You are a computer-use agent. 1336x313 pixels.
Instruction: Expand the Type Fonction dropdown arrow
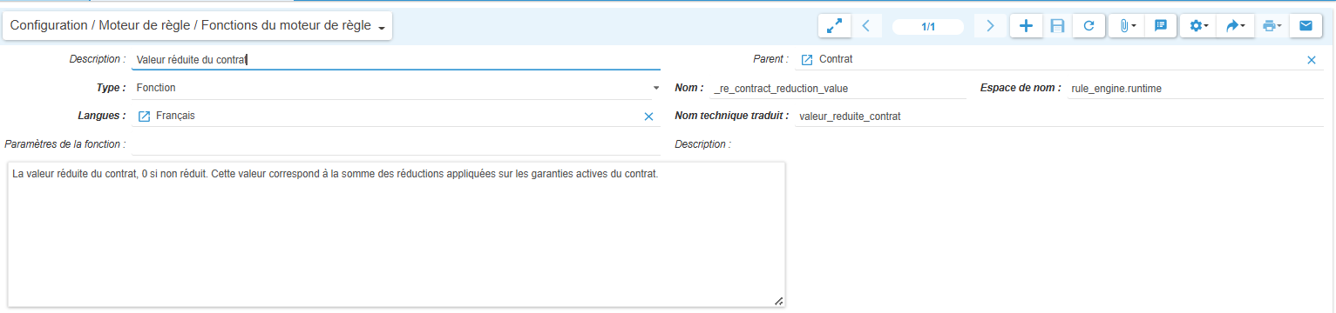[656, 88]
